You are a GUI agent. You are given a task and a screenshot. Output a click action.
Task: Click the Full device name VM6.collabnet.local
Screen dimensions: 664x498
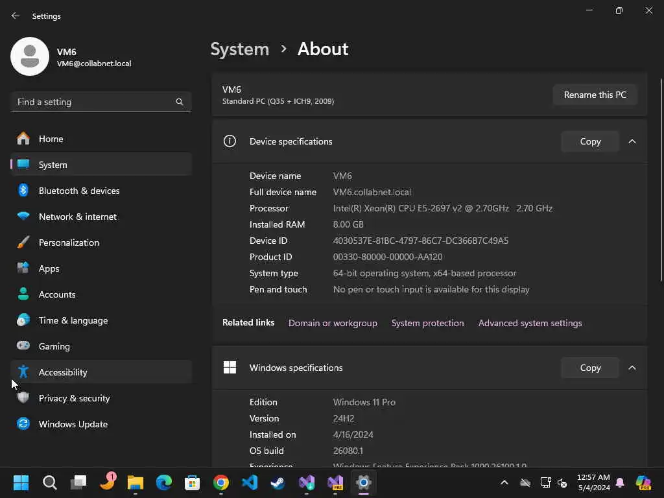pyautogui.click(x=372, y=192)
